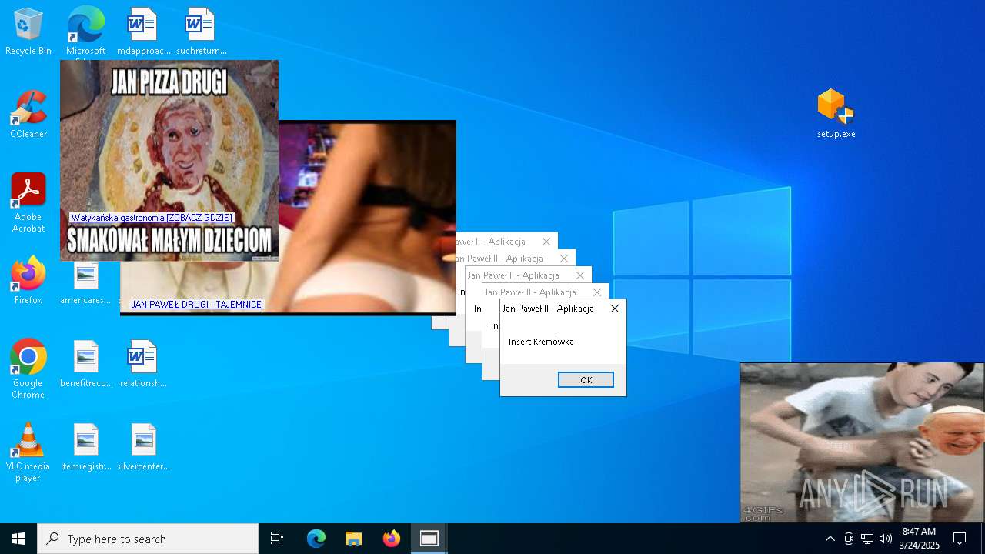The height and width of the screenshot is (554, 985).
Task: Select the Insert Kremówka message text
Action: pos(541,342)
